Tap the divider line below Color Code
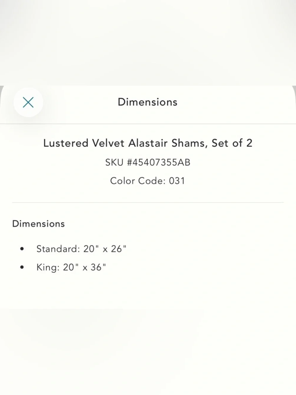The height and width of the screenshot is (395, 296). [148, 203]
